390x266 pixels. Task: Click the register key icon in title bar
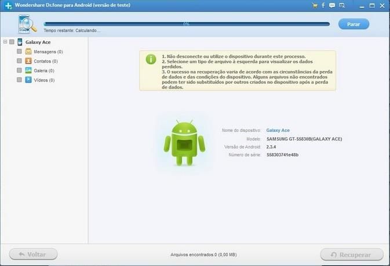tap(342, 5)
